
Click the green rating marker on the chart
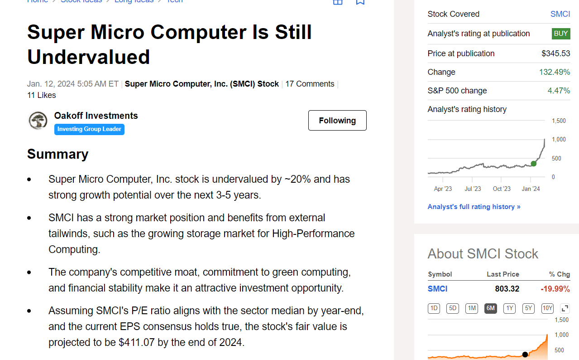[x=534, y=163]
